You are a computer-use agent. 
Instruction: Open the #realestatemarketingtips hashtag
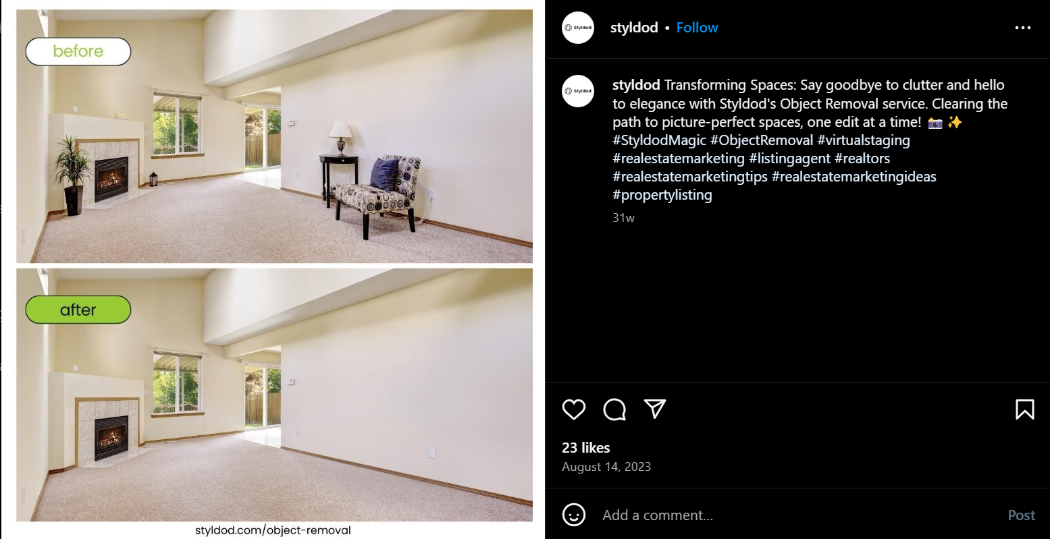[690, 177]
